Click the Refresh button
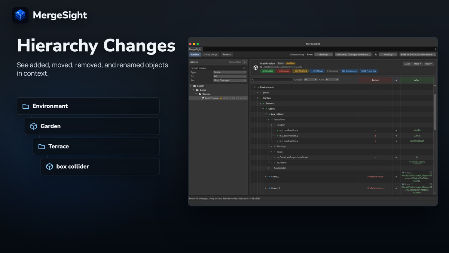This screenshot has height=253, width=449. 227,54
